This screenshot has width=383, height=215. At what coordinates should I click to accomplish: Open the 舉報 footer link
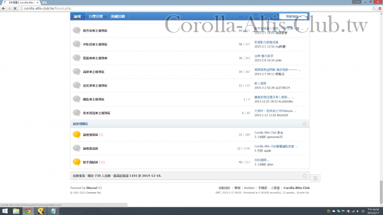[x=237, y=188]
